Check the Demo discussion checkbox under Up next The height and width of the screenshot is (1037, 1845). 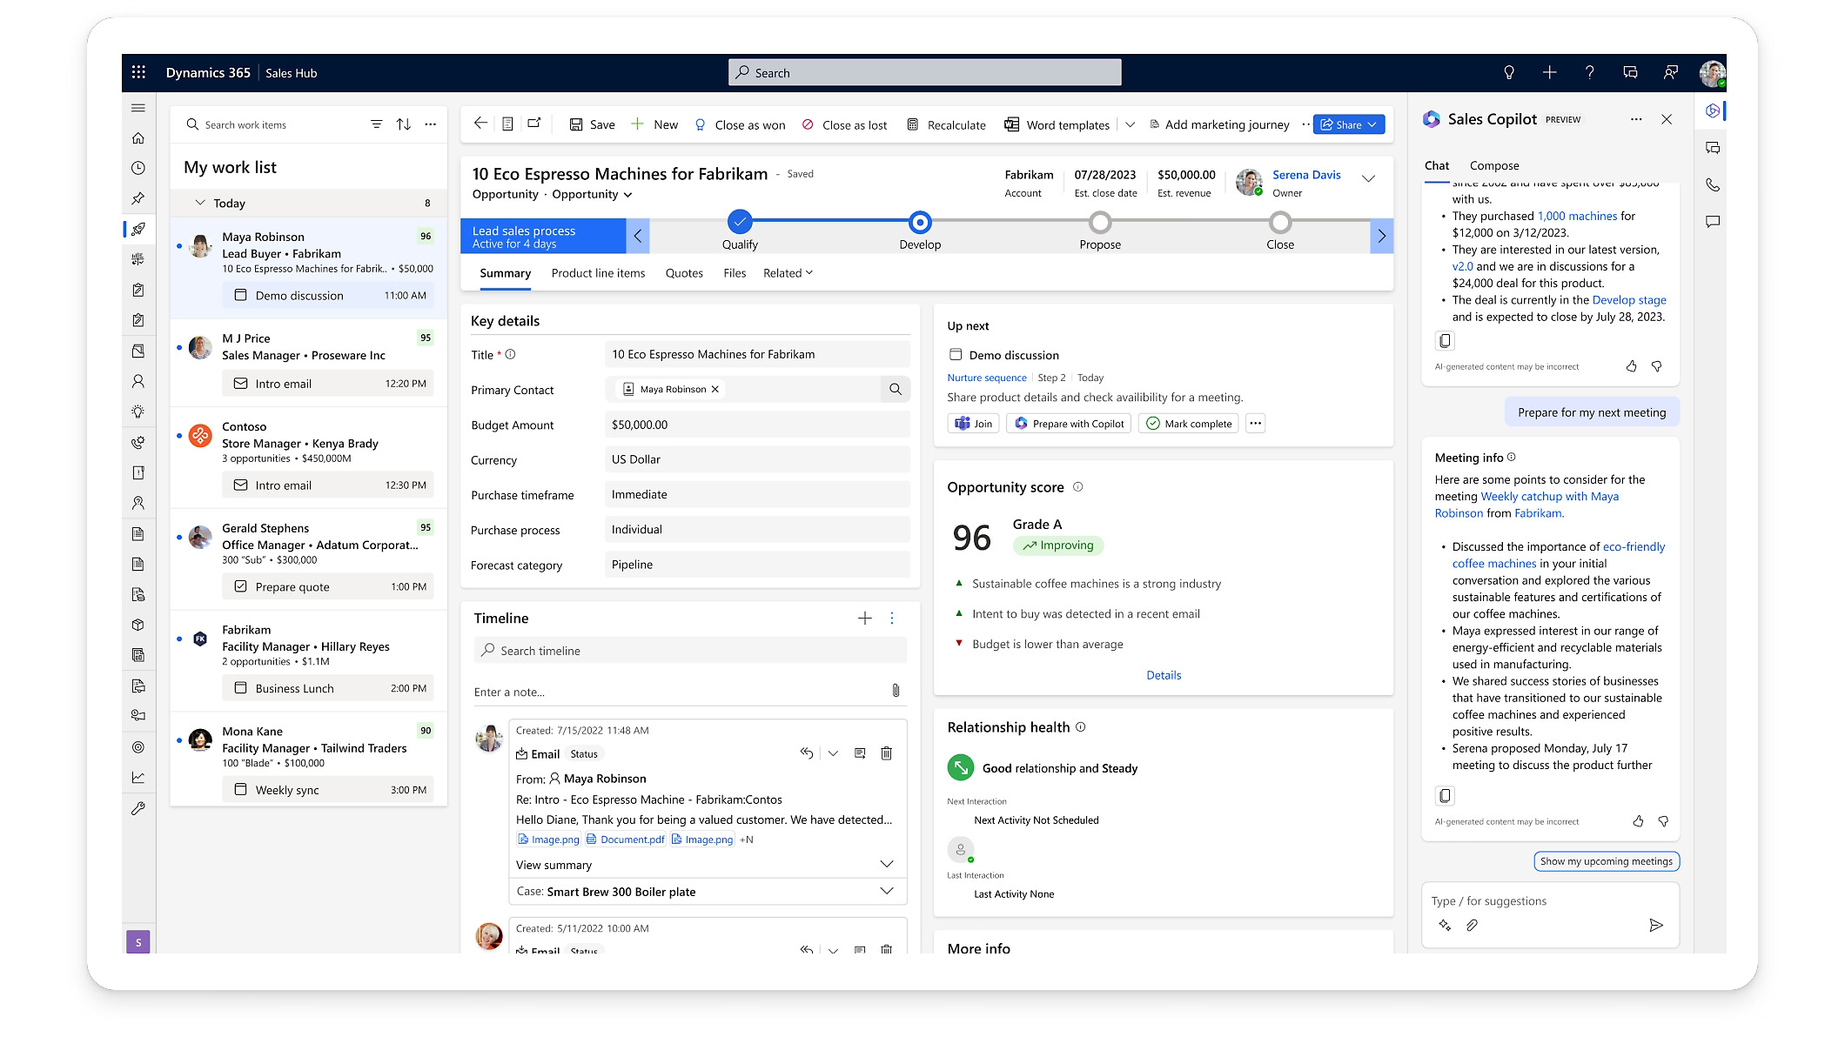[956, 354]
